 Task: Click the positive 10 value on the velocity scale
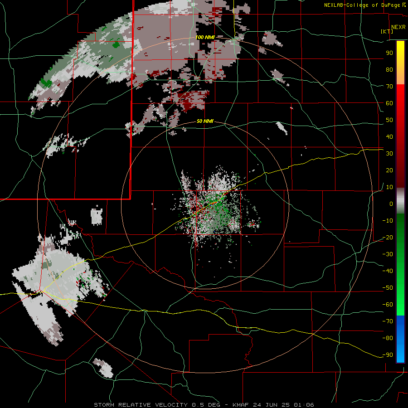point(389,187)
